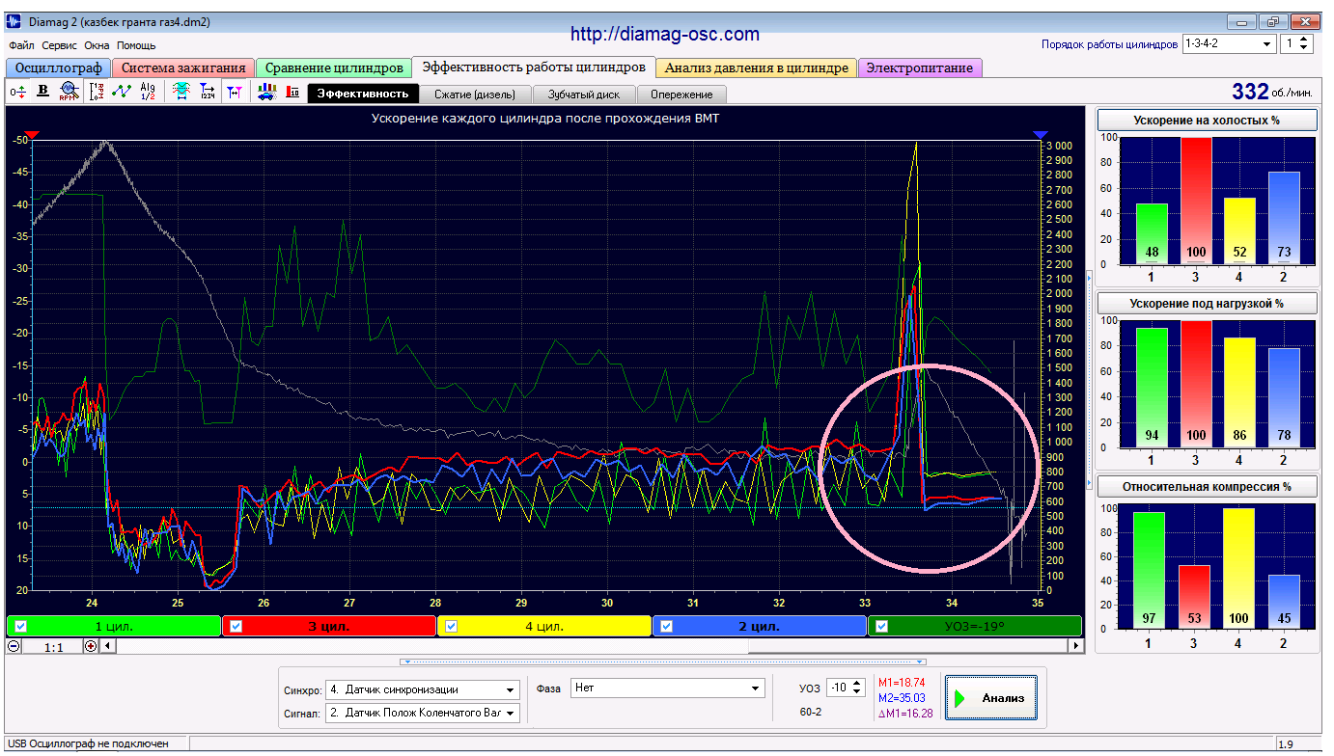Switch to the Система зажигания tab
The width and height of the screenshot is (1334, 756).
pyautogui.click(x=183, y=68)
